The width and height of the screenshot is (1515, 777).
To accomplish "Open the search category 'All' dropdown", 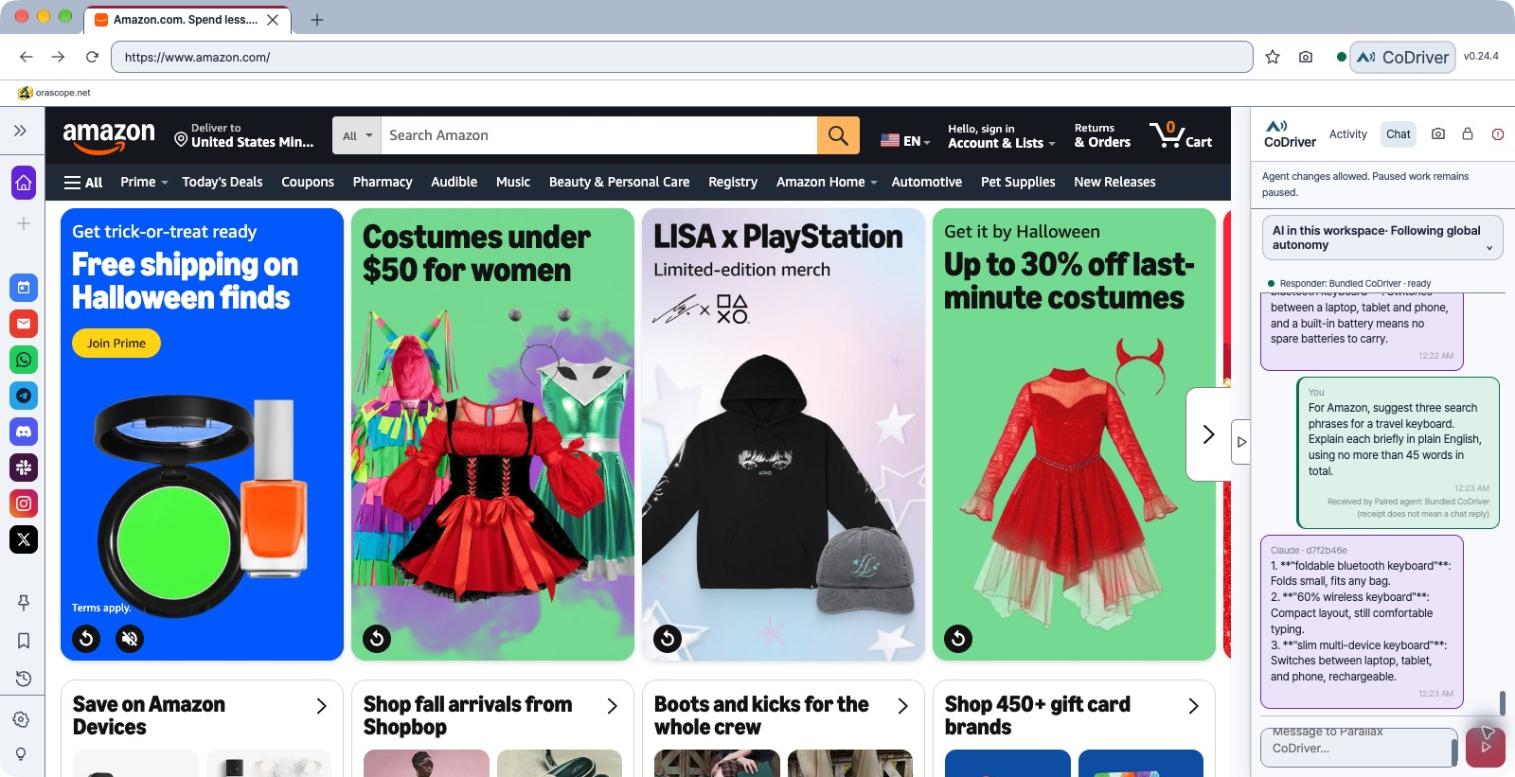I will coord(357,135).
